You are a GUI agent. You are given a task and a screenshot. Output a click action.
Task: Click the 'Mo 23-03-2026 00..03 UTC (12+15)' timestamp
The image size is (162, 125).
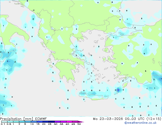pyautogui.click(x=127, y=119)
